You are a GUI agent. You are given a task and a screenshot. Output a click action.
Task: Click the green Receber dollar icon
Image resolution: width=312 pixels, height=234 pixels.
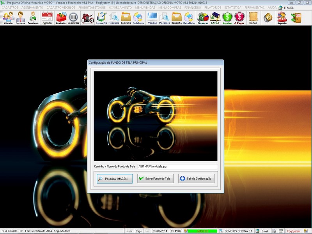pyautogui.click(x=227, y=18)
